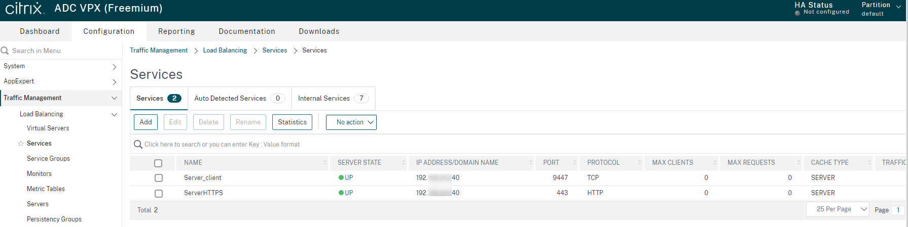
Task: Click the NAME column sort arrows
Action: (325, 163)
